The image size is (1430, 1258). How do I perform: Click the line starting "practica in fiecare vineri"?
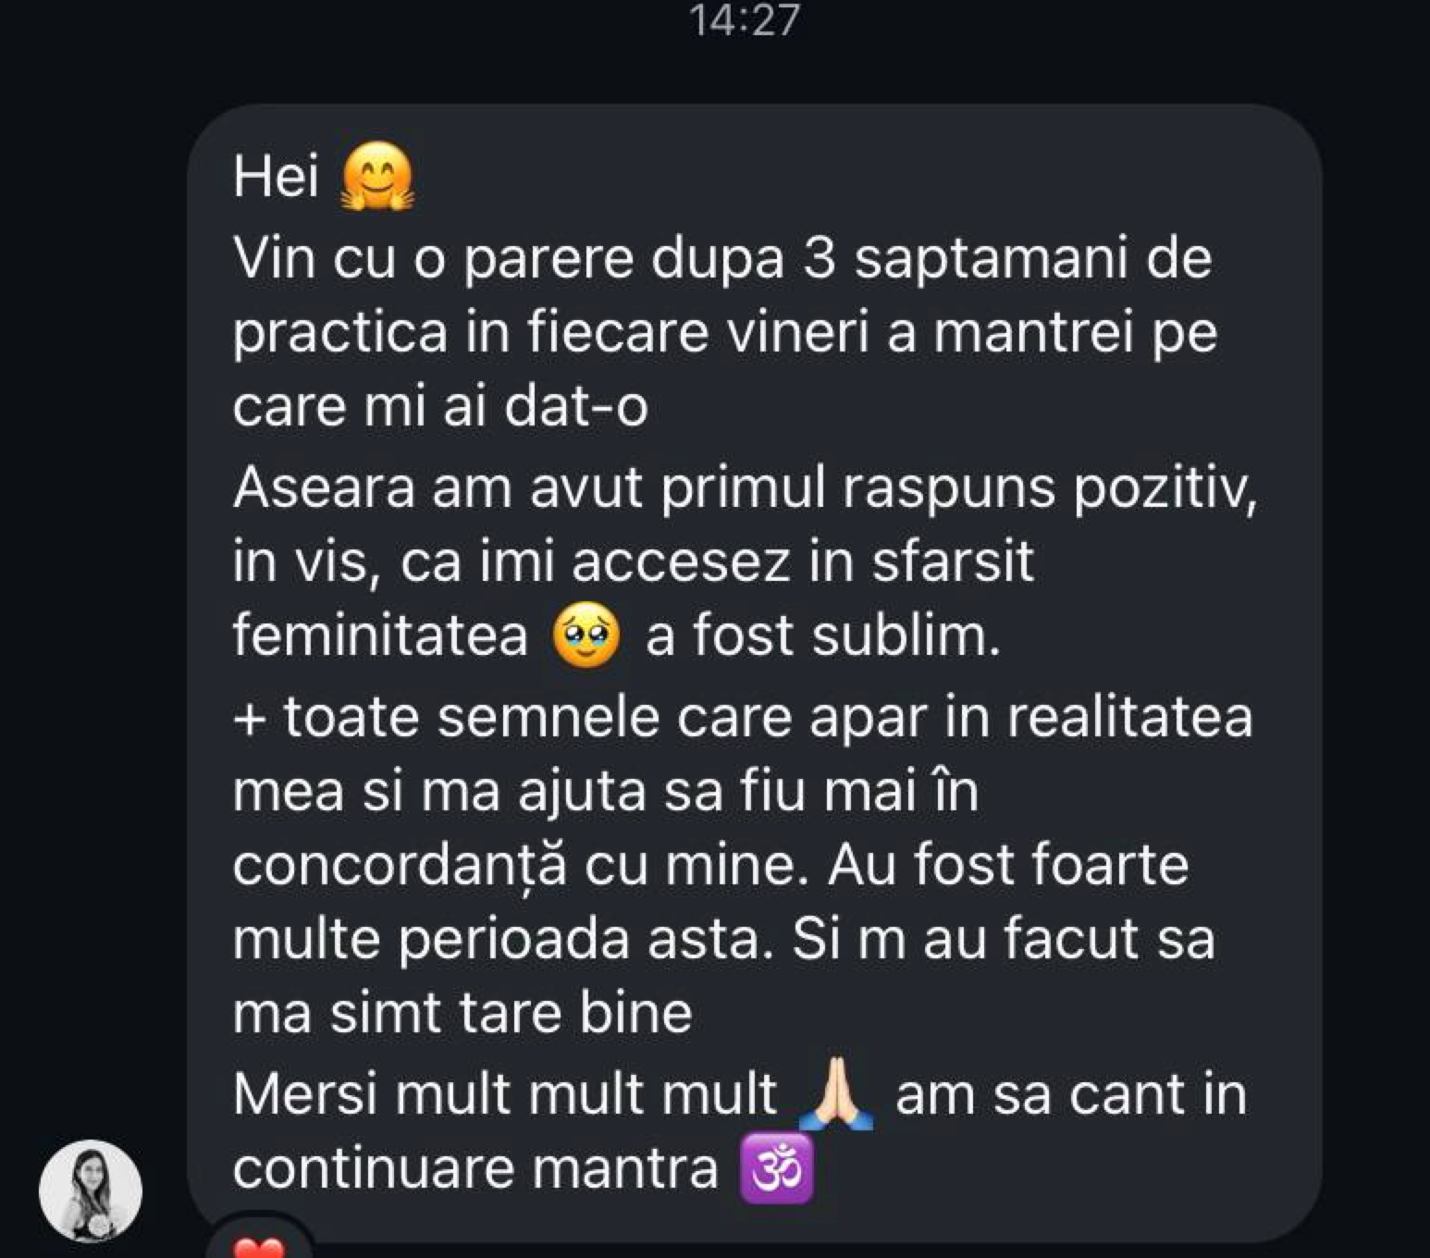[x=725, y=334]
